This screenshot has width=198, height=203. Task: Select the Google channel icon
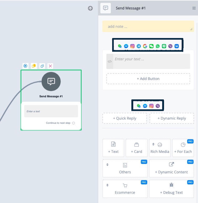(x=145, y=46)
